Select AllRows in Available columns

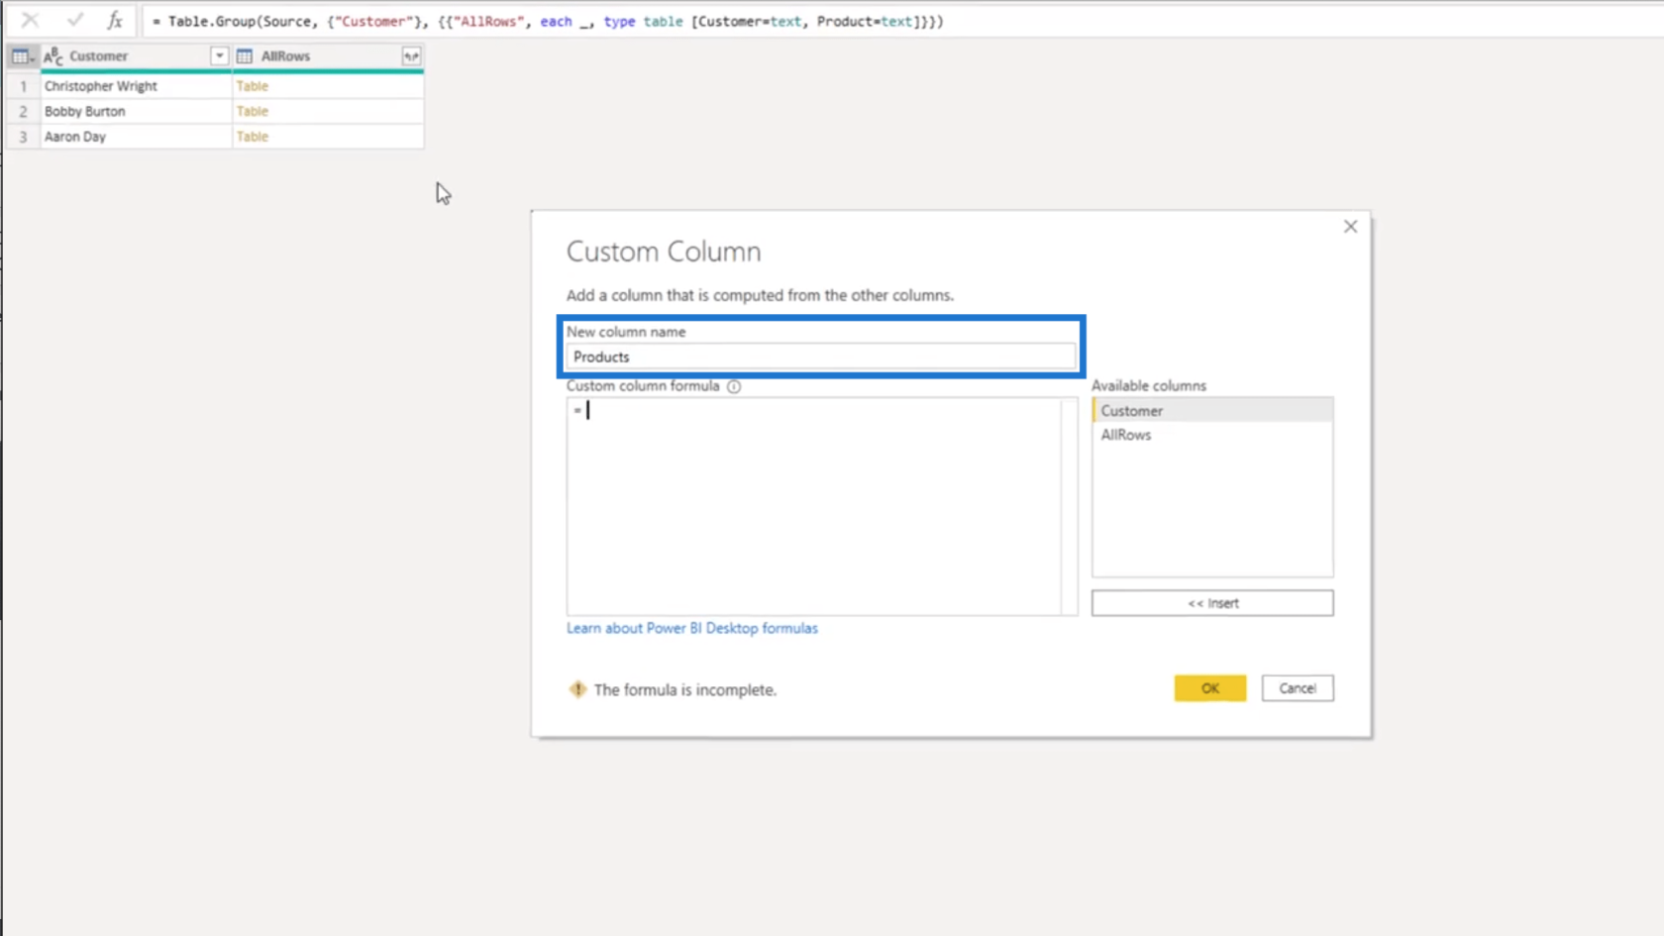coord(1212,435)
